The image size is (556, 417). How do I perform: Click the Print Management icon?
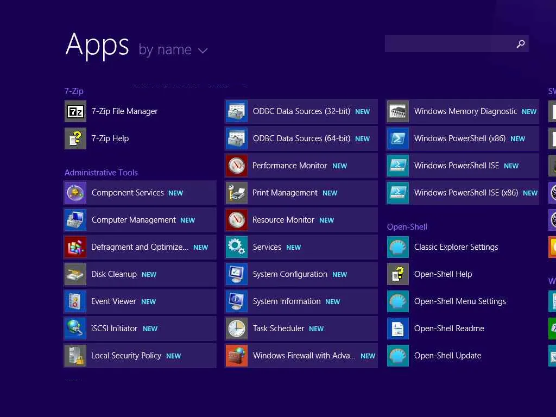click(237, 193)
